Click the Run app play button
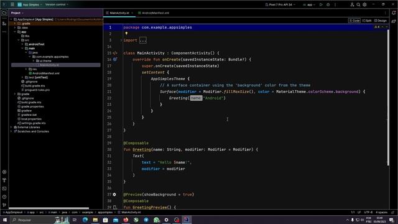The width and height of the screenshot is (398, 224). [321, 4]
